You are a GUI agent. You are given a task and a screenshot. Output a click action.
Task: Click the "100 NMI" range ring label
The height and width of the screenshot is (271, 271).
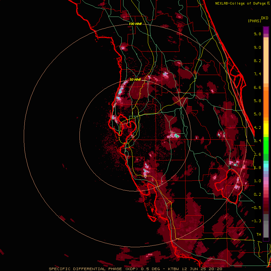point(135,24)
